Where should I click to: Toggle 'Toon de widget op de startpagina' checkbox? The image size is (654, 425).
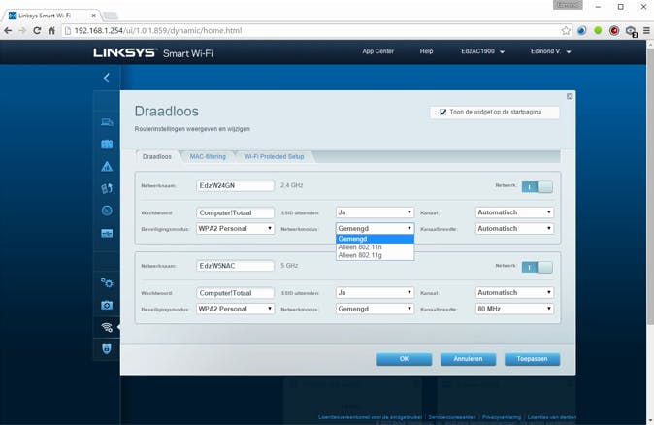tap(443, 112)
